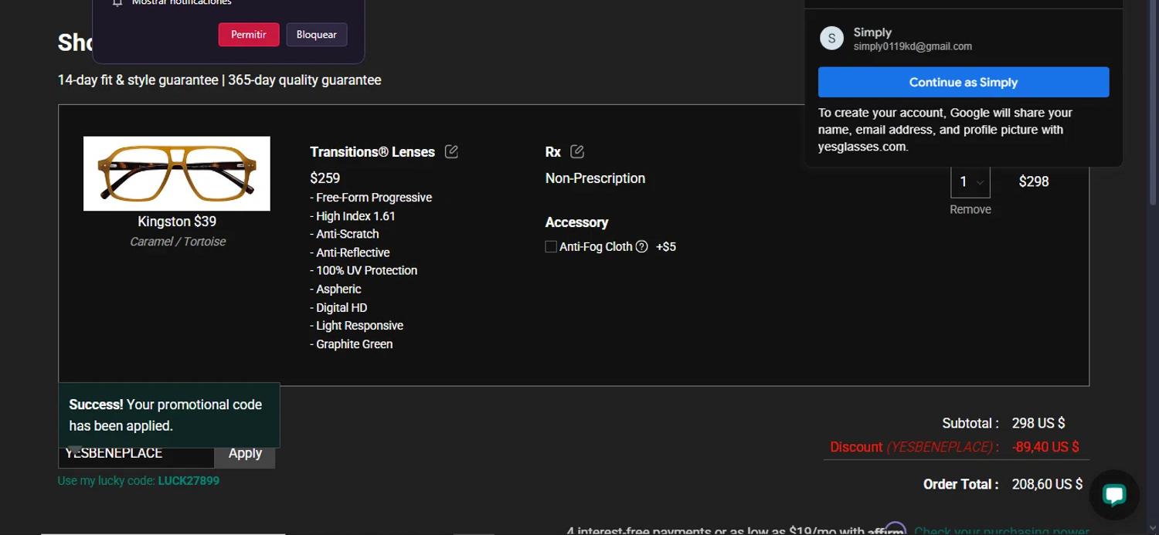Click the Digital HD feature text
1159x535 pixels.
pos(338,307)
